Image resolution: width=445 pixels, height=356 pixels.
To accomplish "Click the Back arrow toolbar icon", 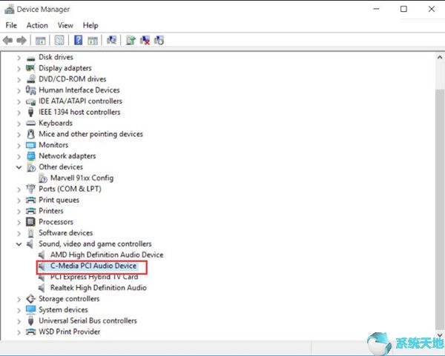I will point(7,40).
